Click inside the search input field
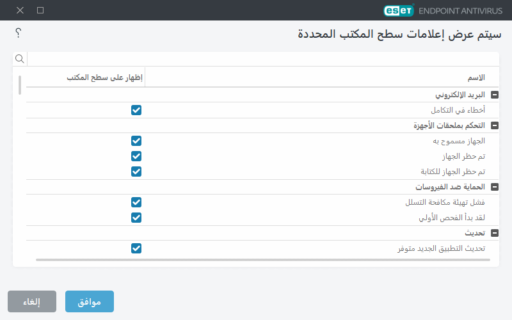The image size is (512, 320). tap(263, 59)
